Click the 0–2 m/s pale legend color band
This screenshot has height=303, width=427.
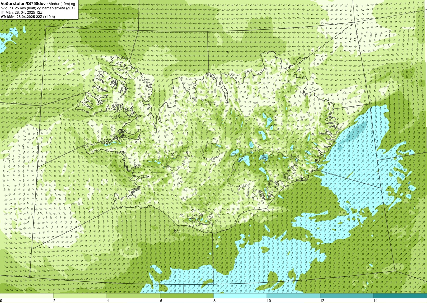tap(27, 296)
